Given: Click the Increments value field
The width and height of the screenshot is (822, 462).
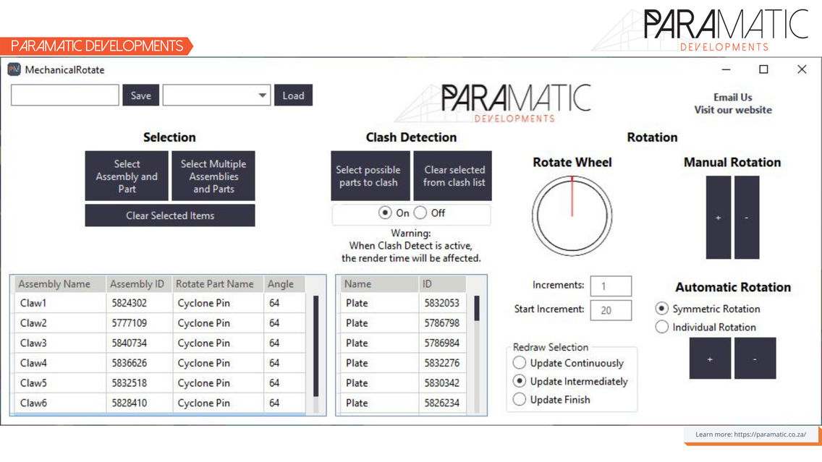Looking at the screenshot, I should click(611, 286).
